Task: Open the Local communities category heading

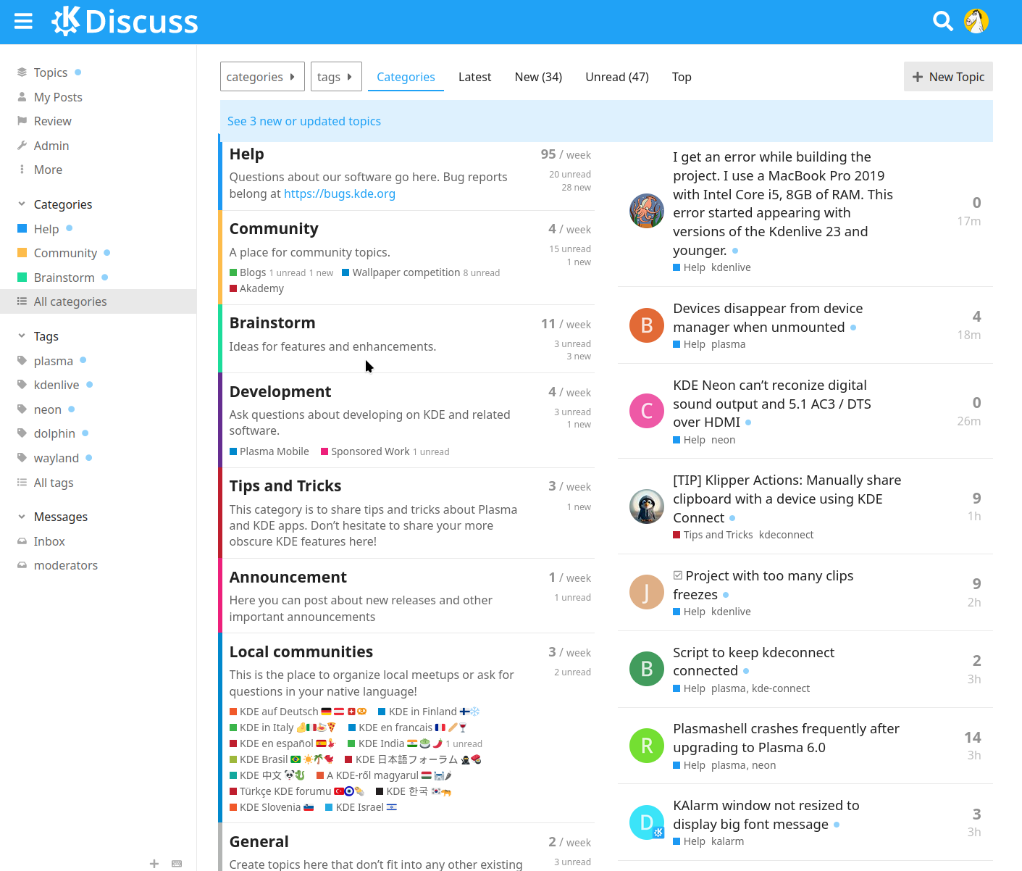Action: [301, 652]
